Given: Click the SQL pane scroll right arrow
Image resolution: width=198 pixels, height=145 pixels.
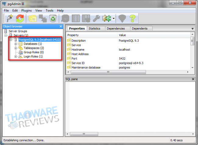Looking at the screenshot, I should pyautogui.click(x=193, y=134).
